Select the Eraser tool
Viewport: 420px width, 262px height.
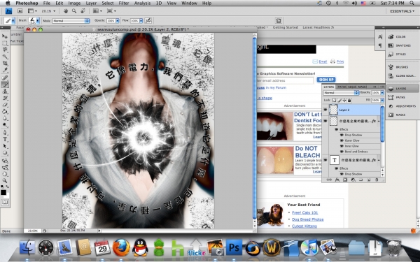coord(5,105)
